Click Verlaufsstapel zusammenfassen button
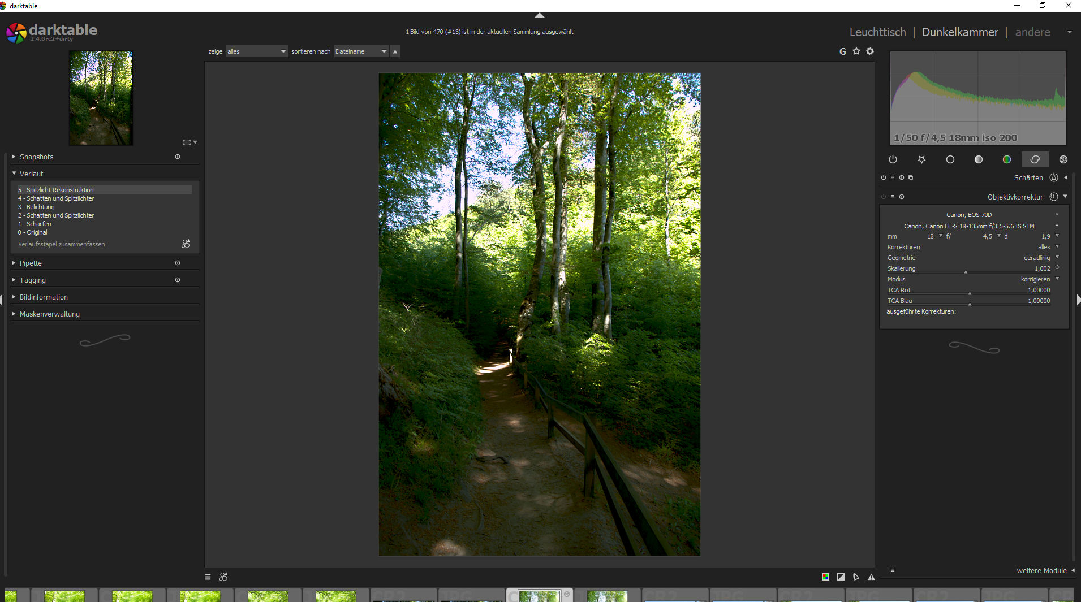The width and height of the screenshot is (1081, 602). coord(61,244)
